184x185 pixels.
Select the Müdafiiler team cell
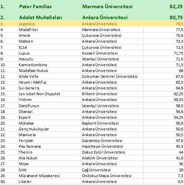tap(50, 30)
